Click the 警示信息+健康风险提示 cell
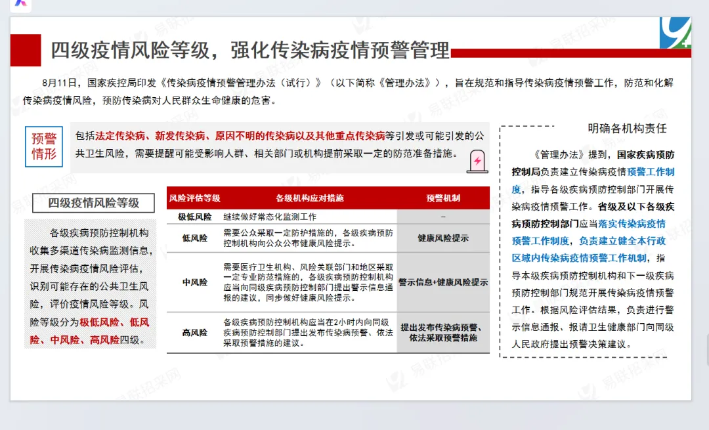Image resolution: width=709 pixels, height=430 pixels. pos(442,282)
